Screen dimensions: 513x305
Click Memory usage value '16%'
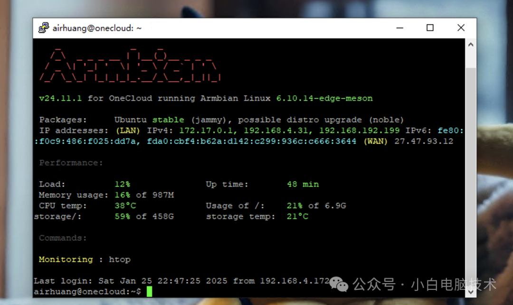[123, 195]
